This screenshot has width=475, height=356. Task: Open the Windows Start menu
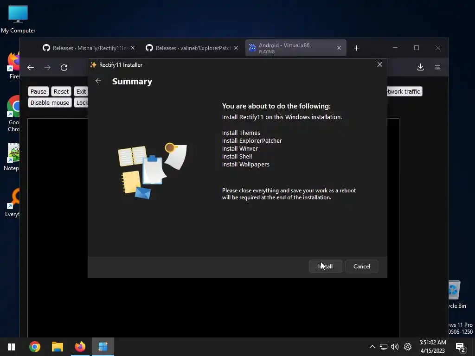point(12,347)
